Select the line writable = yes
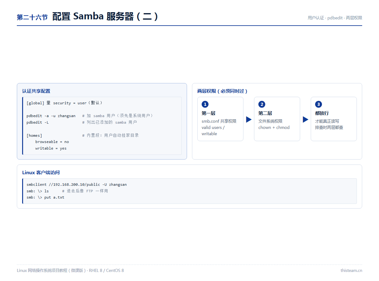 tap(51, 148)
